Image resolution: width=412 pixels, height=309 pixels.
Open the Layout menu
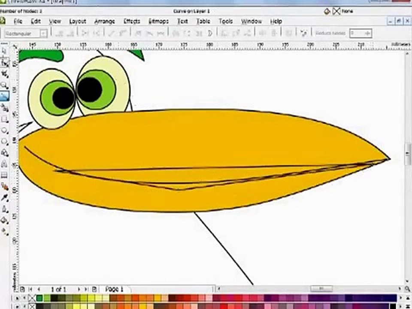(78, 21)
